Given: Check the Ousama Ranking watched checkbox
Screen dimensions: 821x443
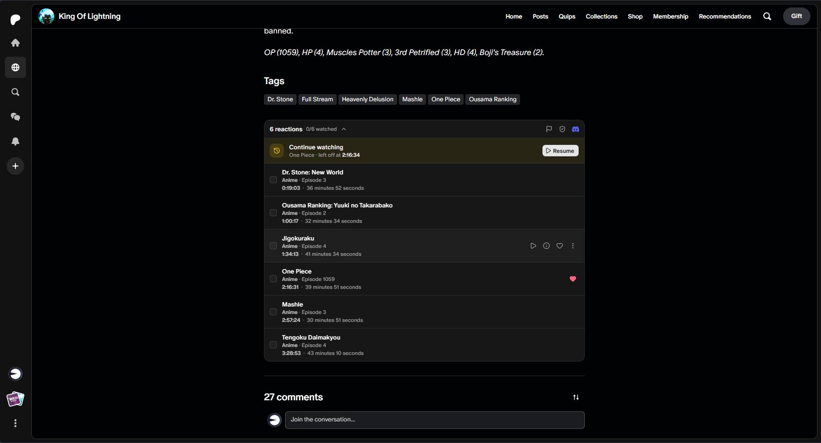Looking at the screenshot, I should 273,213.
